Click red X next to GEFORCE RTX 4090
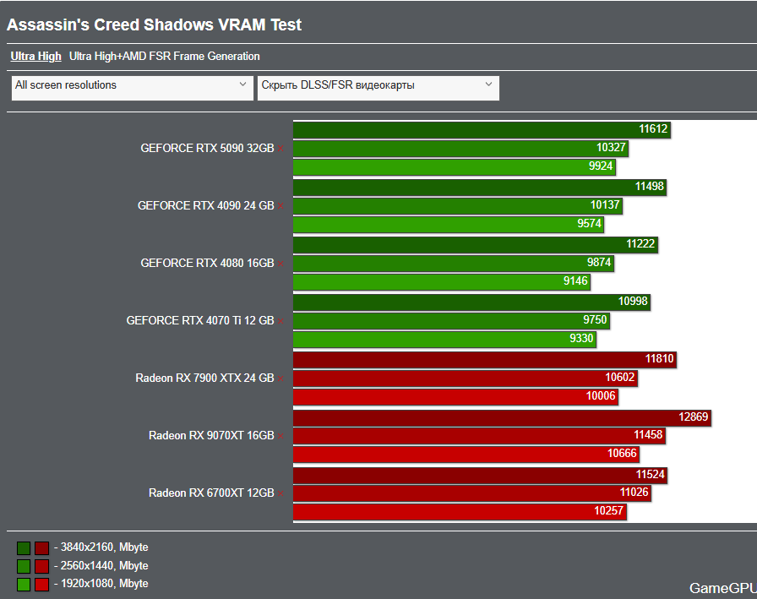 pyautogui.click(x=281, y=206)
